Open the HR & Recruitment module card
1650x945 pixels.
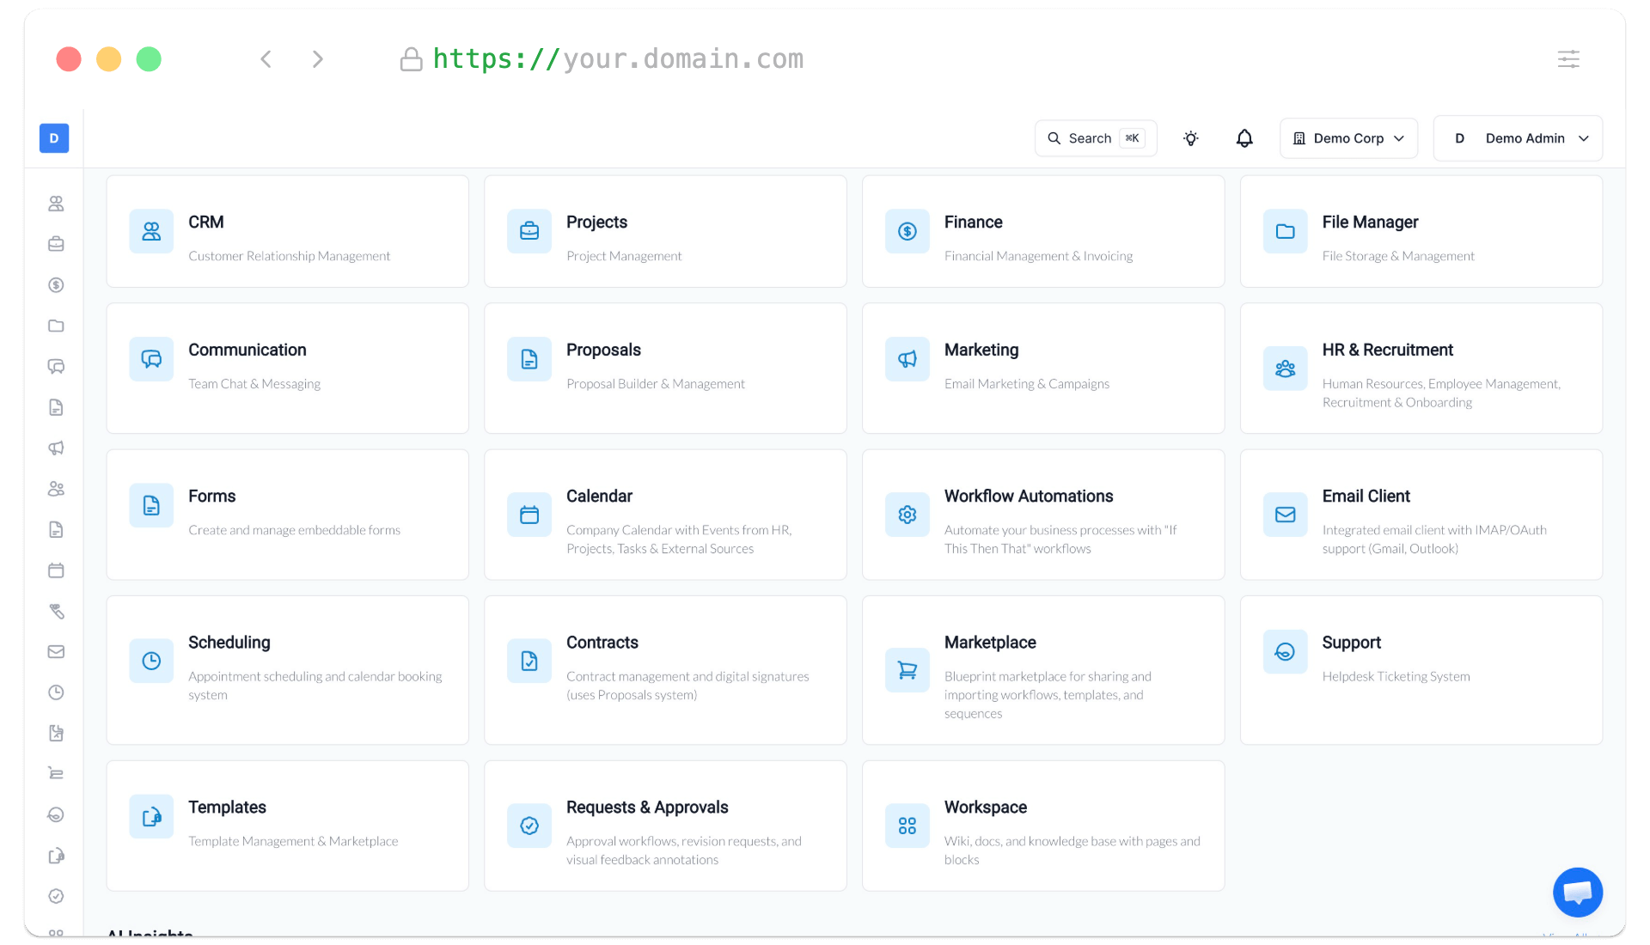1421,369
